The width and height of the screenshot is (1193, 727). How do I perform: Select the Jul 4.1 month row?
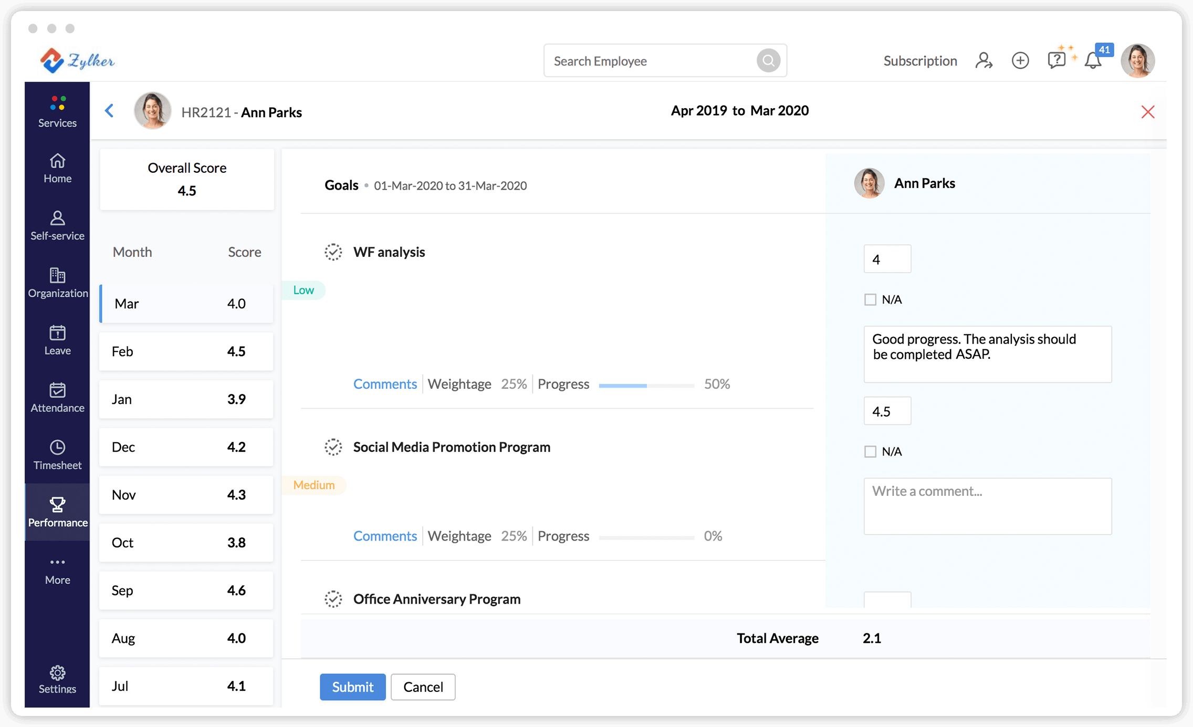point(186,686)
